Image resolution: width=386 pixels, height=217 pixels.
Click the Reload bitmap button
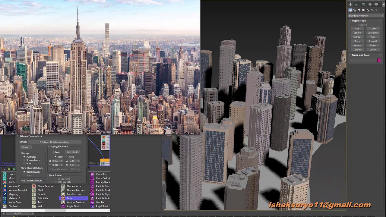(26, 147)
